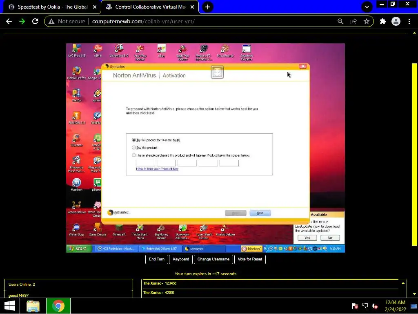
Task: Open File Explorer from host taskbar
Action: 33,306
